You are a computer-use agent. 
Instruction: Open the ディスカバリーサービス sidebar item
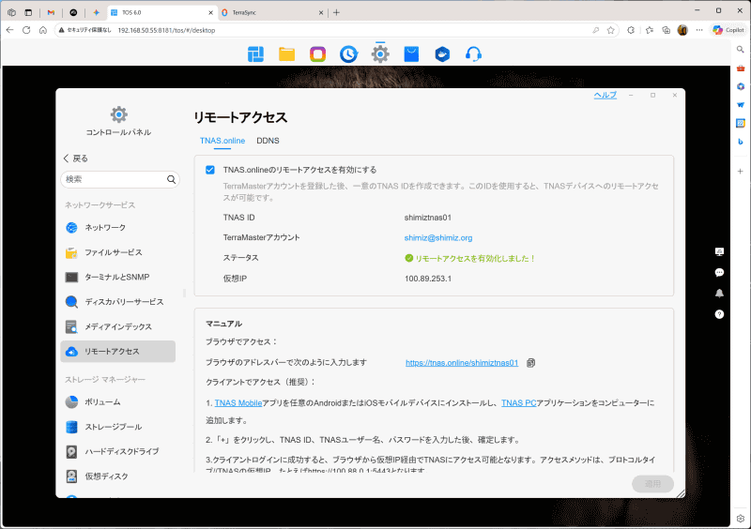(x=118, y=302)
